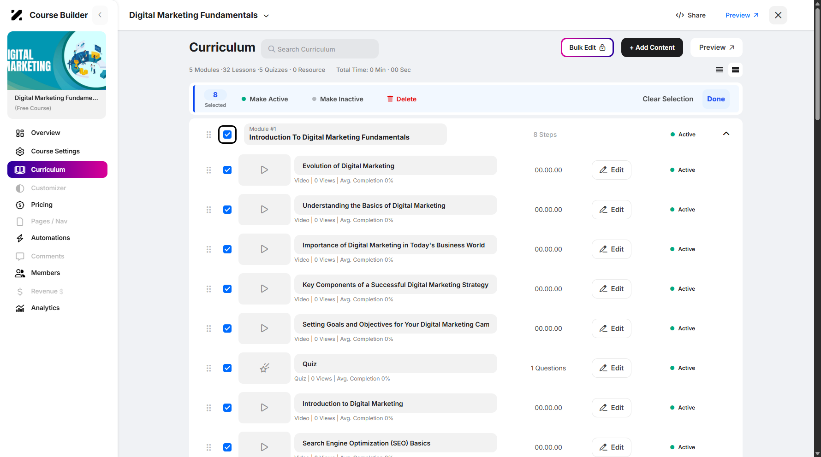Click the Add Content button
The image size is (821, 457).
(x=652, y=47)
